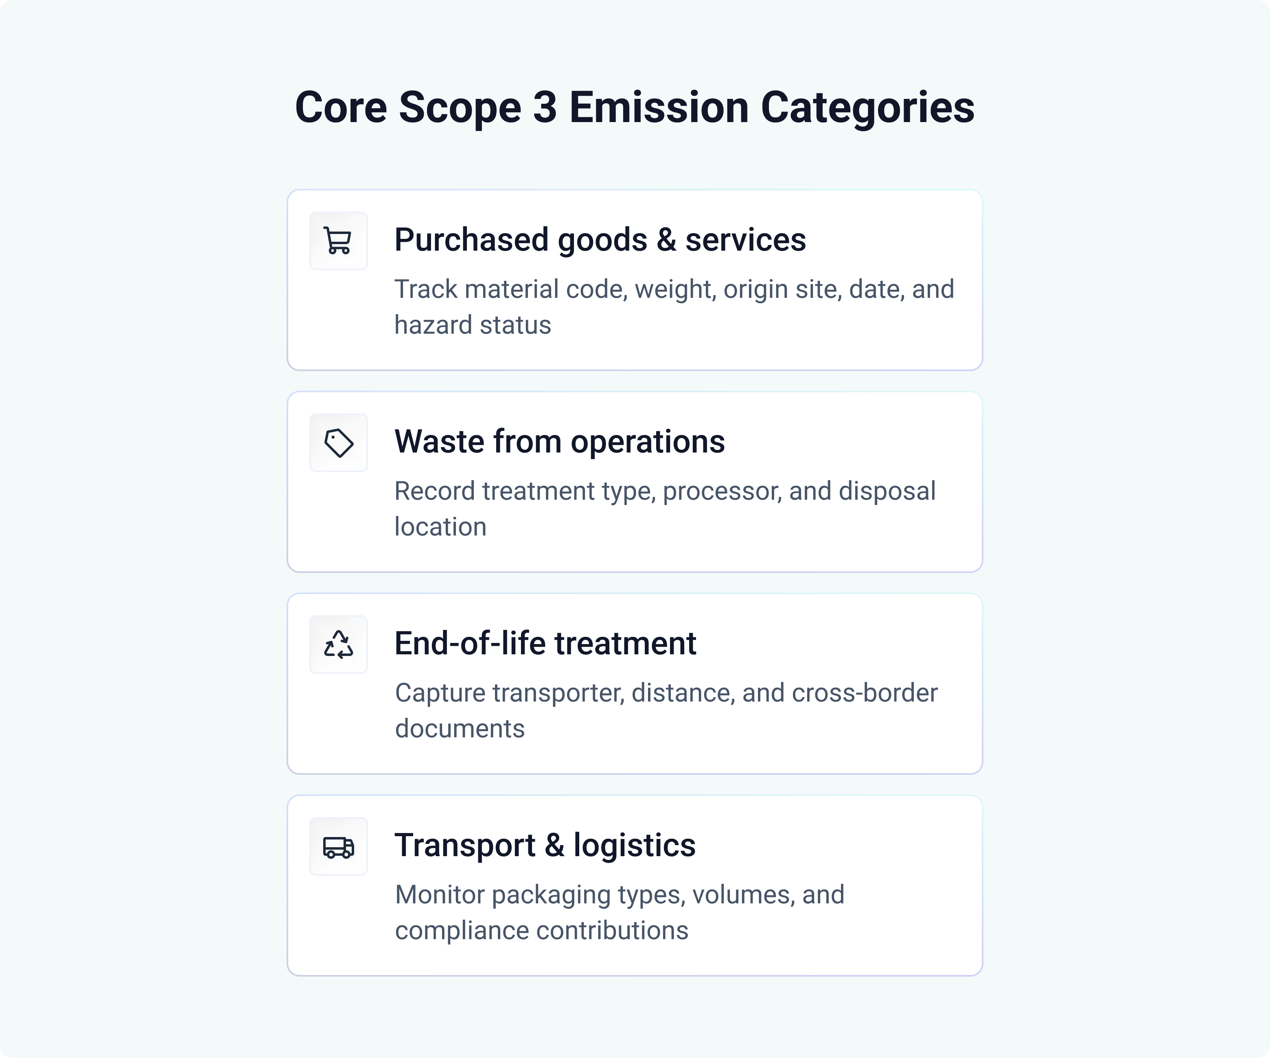Click the Track material code description text
This screenshot has width=1270, height=1058.
[674, 289]
